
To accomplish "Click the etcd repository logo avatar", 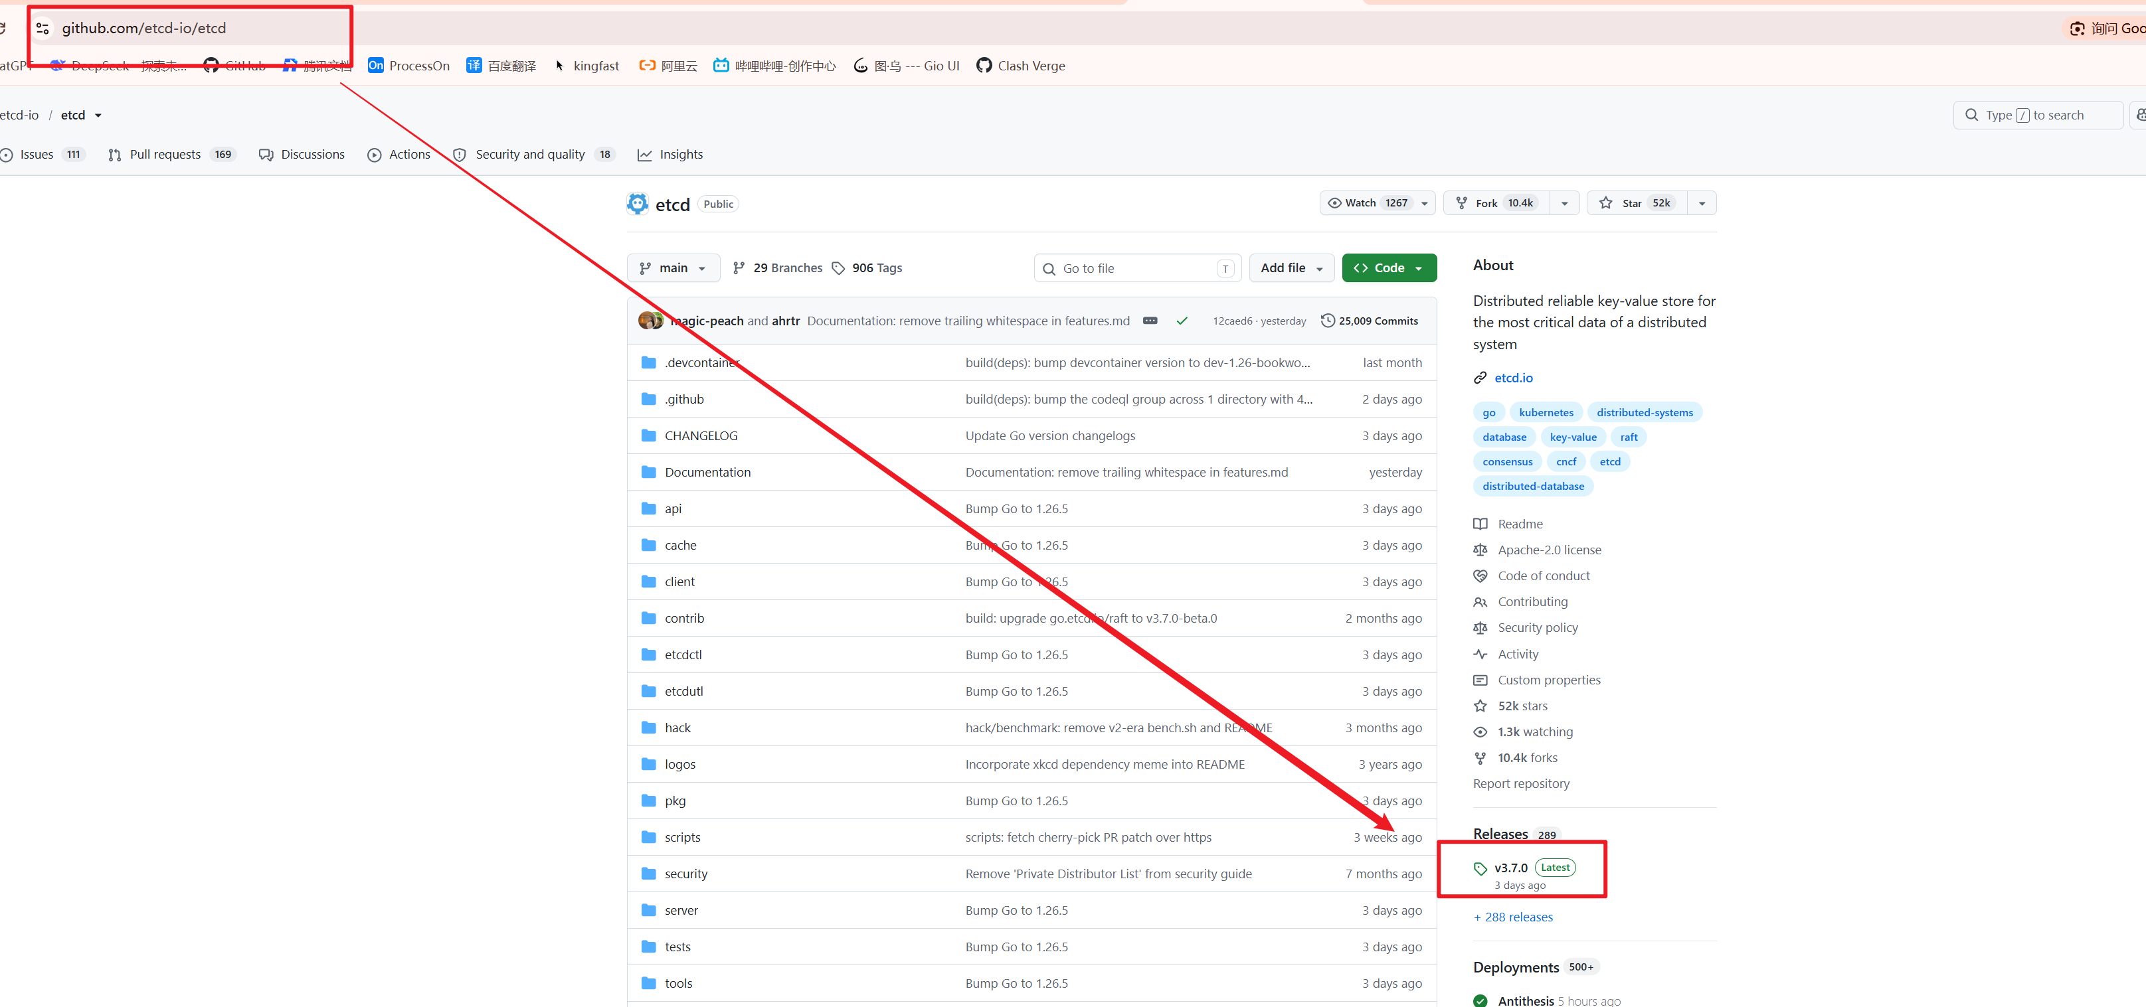I will point(638,204).
